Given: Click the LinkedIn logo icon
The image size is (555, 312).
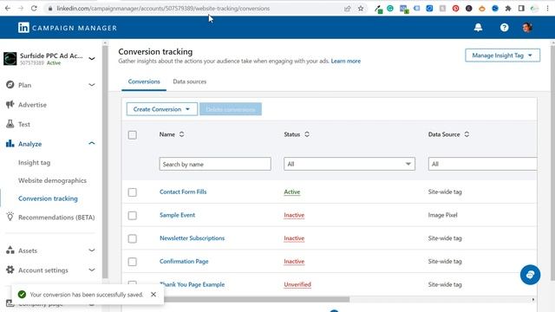Looking at the screenshot, I should pos(23,28).
